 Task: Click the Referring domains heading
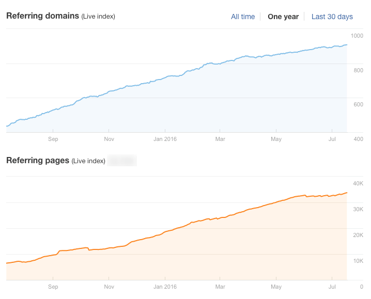point(42,16)
